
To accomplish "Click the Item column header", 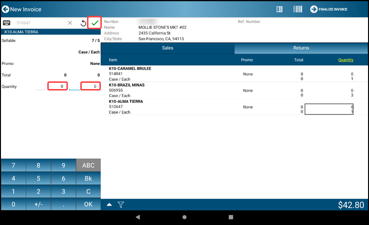I will [x=113, y=60].
